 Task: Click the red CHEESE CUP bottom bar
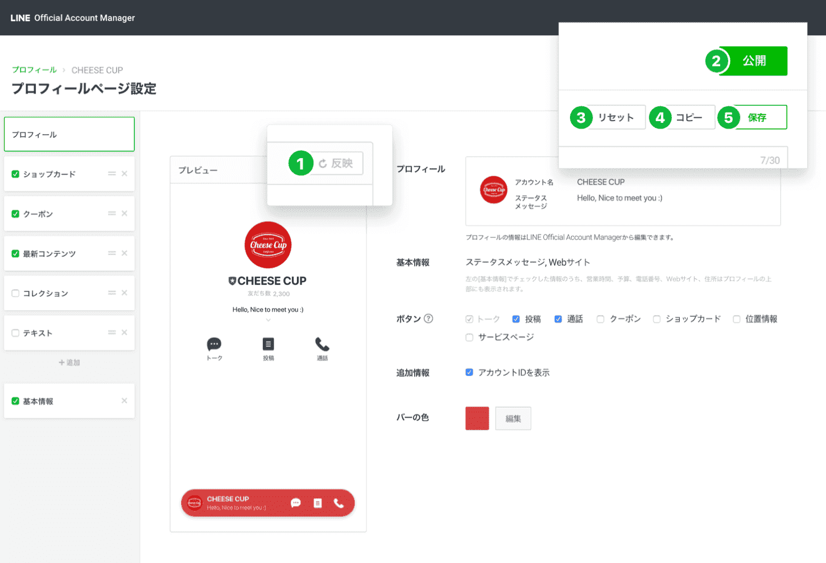point(268,503)
